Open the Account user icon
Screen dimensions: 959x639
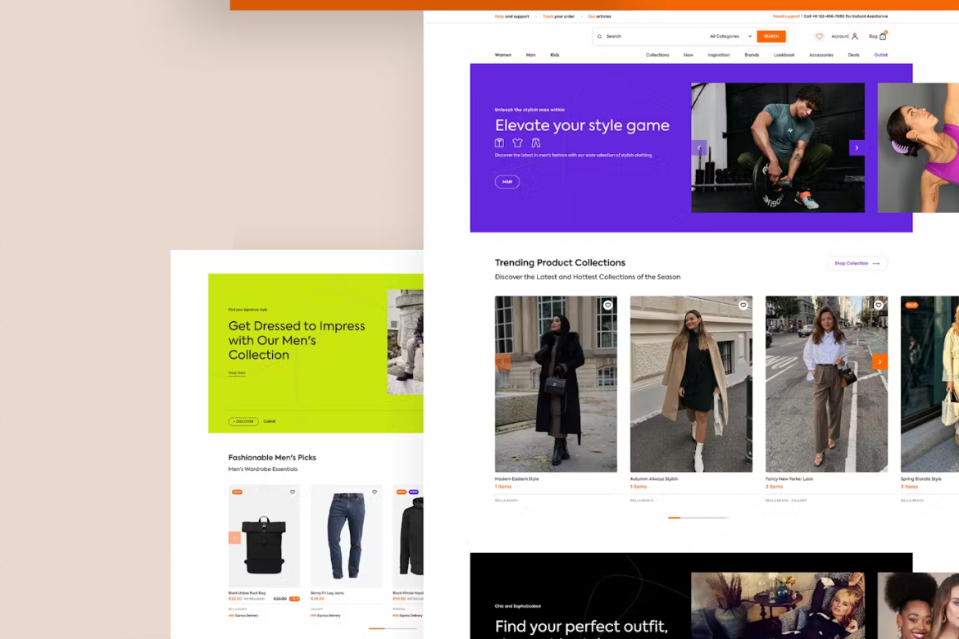tap(855, 37)
